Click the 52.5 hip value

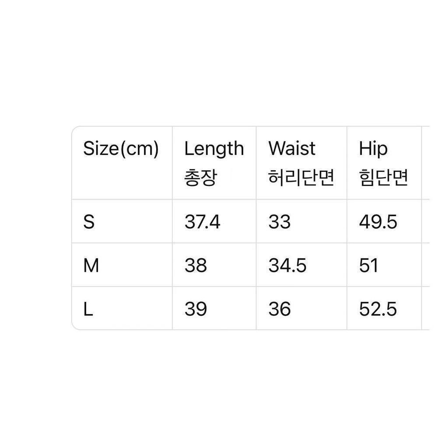pyautogui.click(x=378, y=309)
